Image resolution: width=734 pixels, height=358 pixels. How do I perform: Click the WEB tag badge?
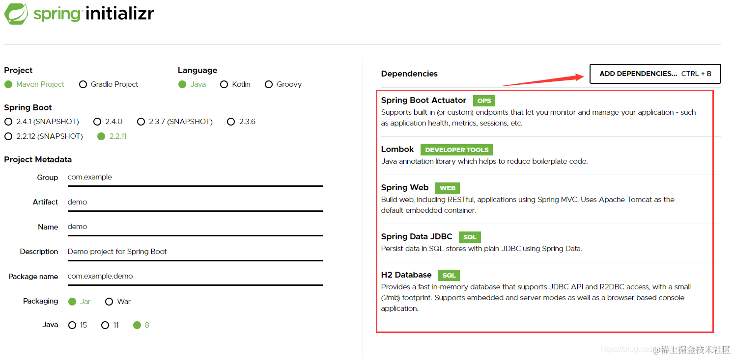pyautogui.click(x=448, y=188)
